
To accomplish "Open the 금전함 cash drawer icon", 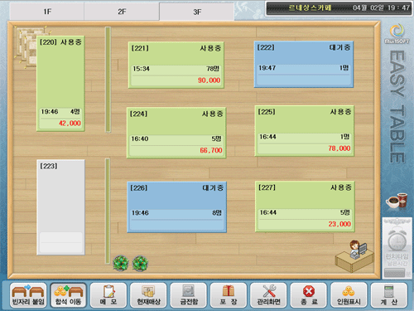I will pyautogui.click(x=189, y=295).
